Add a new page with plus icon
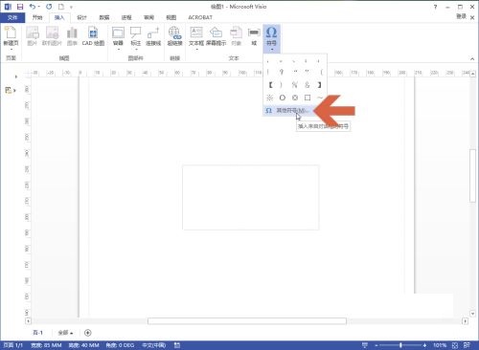The width and height of the screenshot is (479, 350). pyautogui.click(x=88, y=333)
